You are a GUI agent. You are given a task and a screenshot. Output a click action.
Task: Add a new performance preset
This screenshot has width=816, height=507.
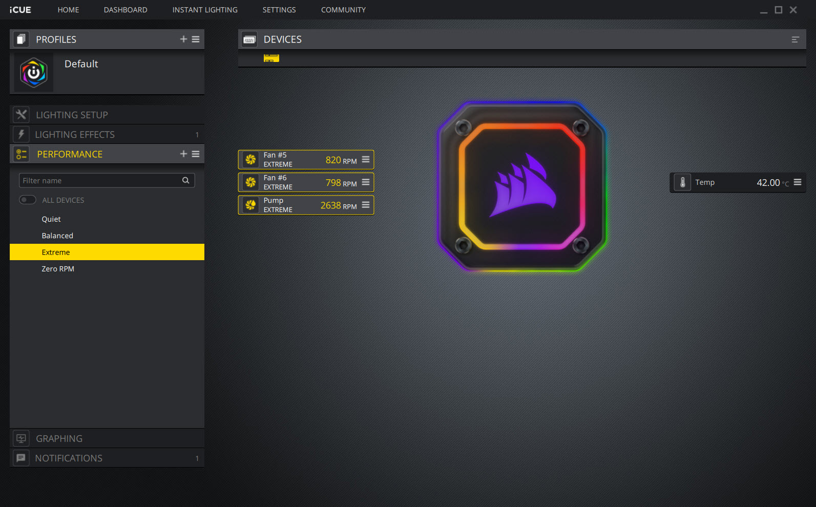pos(183,154)
